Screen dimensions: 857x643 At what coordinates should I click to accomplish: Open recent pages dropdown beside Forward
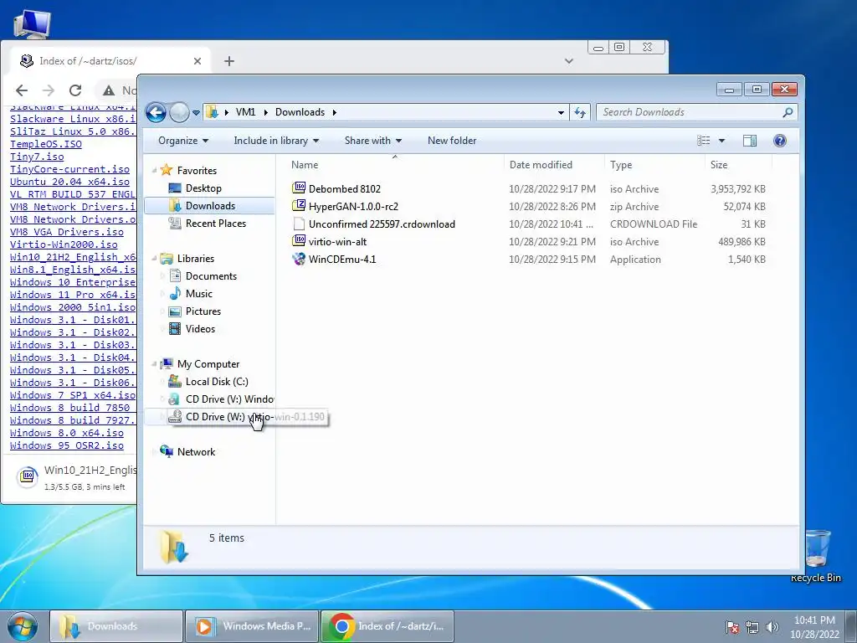196,113
